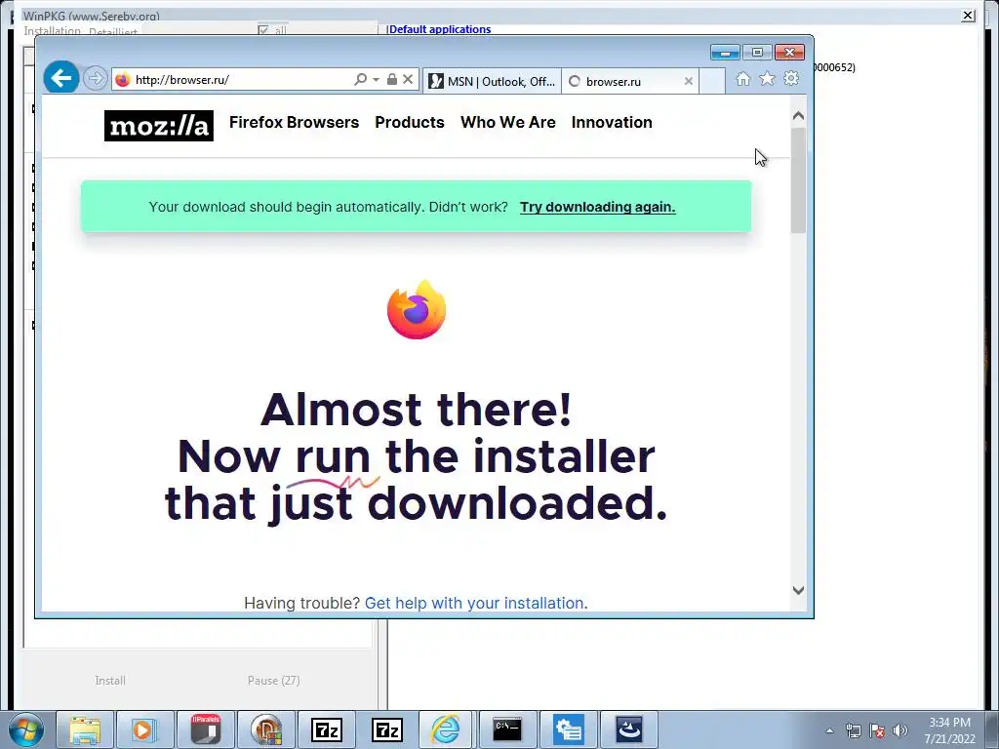Open Windows Media Player from taskbar
The height and width of the screenshot is (749, 999).
point(144,729)
